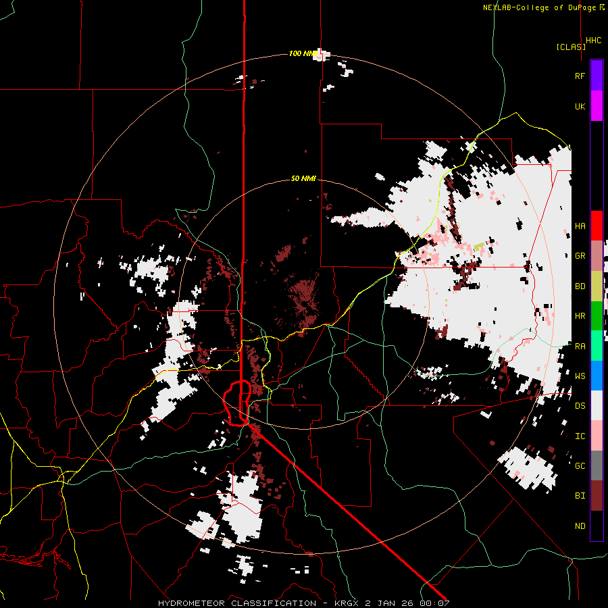Click the DS white legend swatch
This screenshot has height=608, width=608.
[597, 405]
